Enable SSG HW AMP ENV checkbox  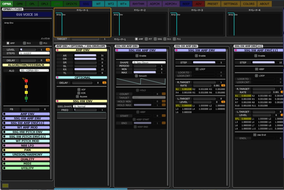point(137,56)
